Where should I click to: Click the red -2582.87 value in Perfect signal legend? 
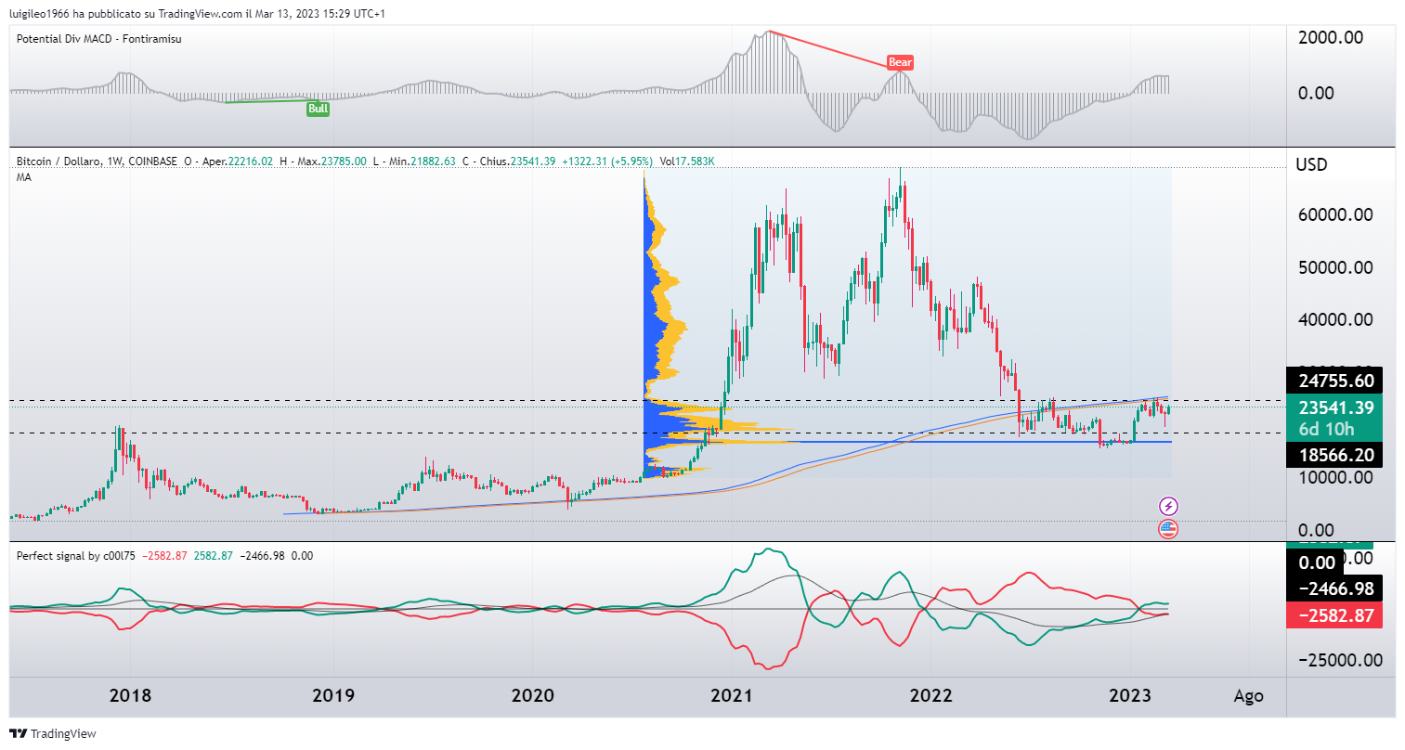click(x=164, y=556)
